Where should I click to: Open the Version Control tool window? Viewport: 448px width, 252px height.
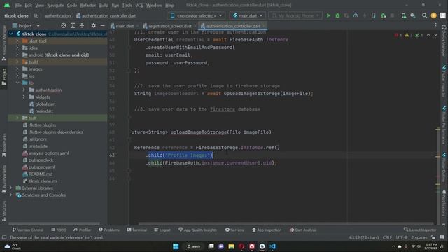coord(28,230)
